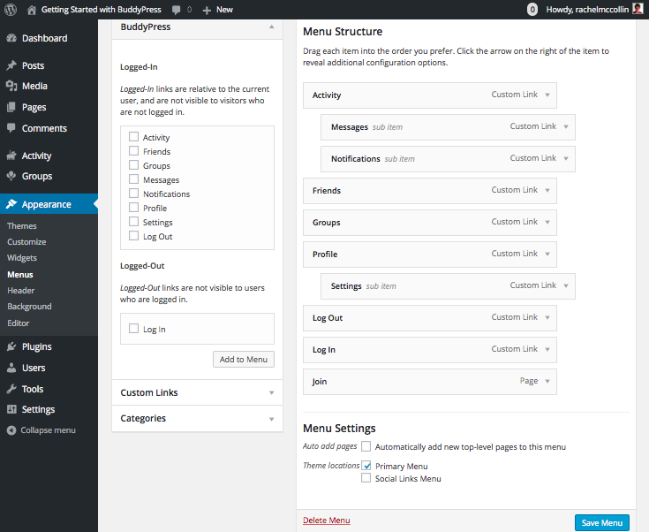Viewport: 649px width, 532px height.
Task: Click the user avatar thumbnail
Action: 638,9
